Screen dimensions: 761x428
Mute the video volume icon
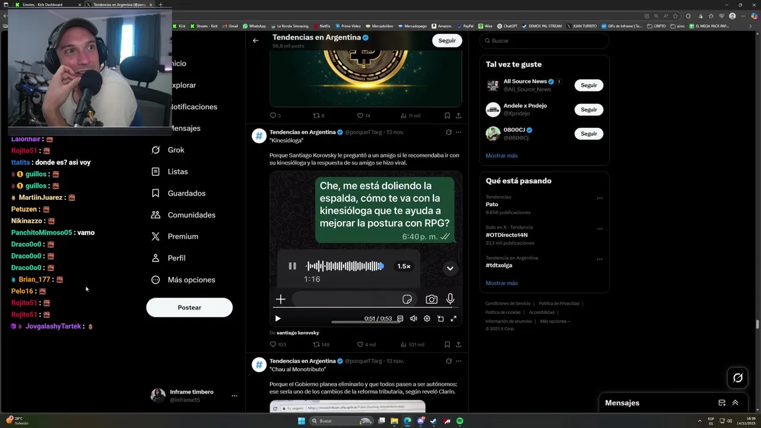point(413,319)
